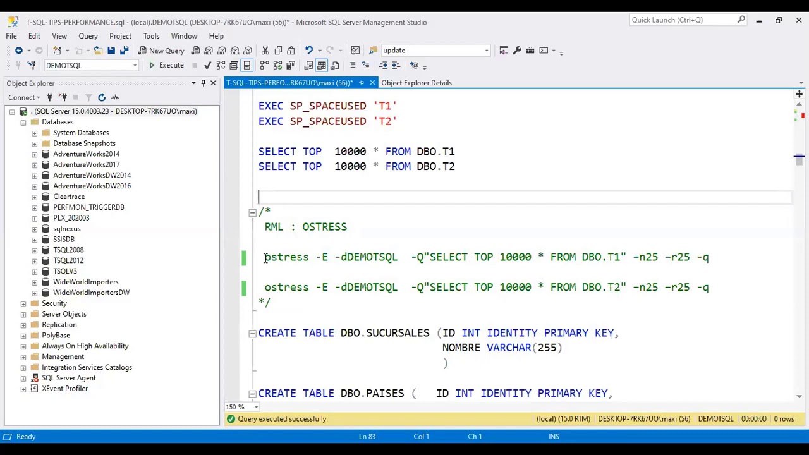Image resolution: width=809 pixels, height=455 pixels.
Task: Collapse the RML : OSTRESS comment block
Action: pos(252,212)
